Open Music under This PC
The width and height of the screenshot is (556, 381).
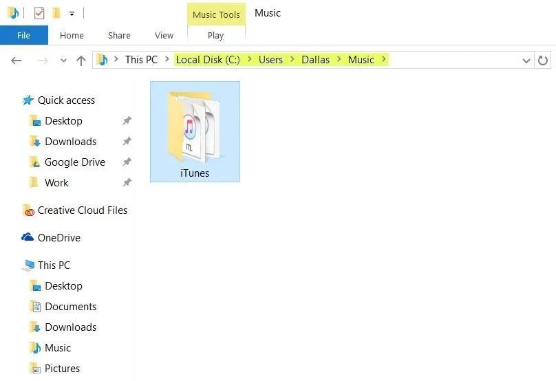[x=58, y=347]
